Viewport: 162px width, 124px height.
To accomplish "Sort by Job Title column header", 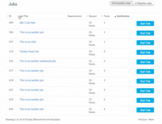I will pyautogui.click(x=24, y=16).
